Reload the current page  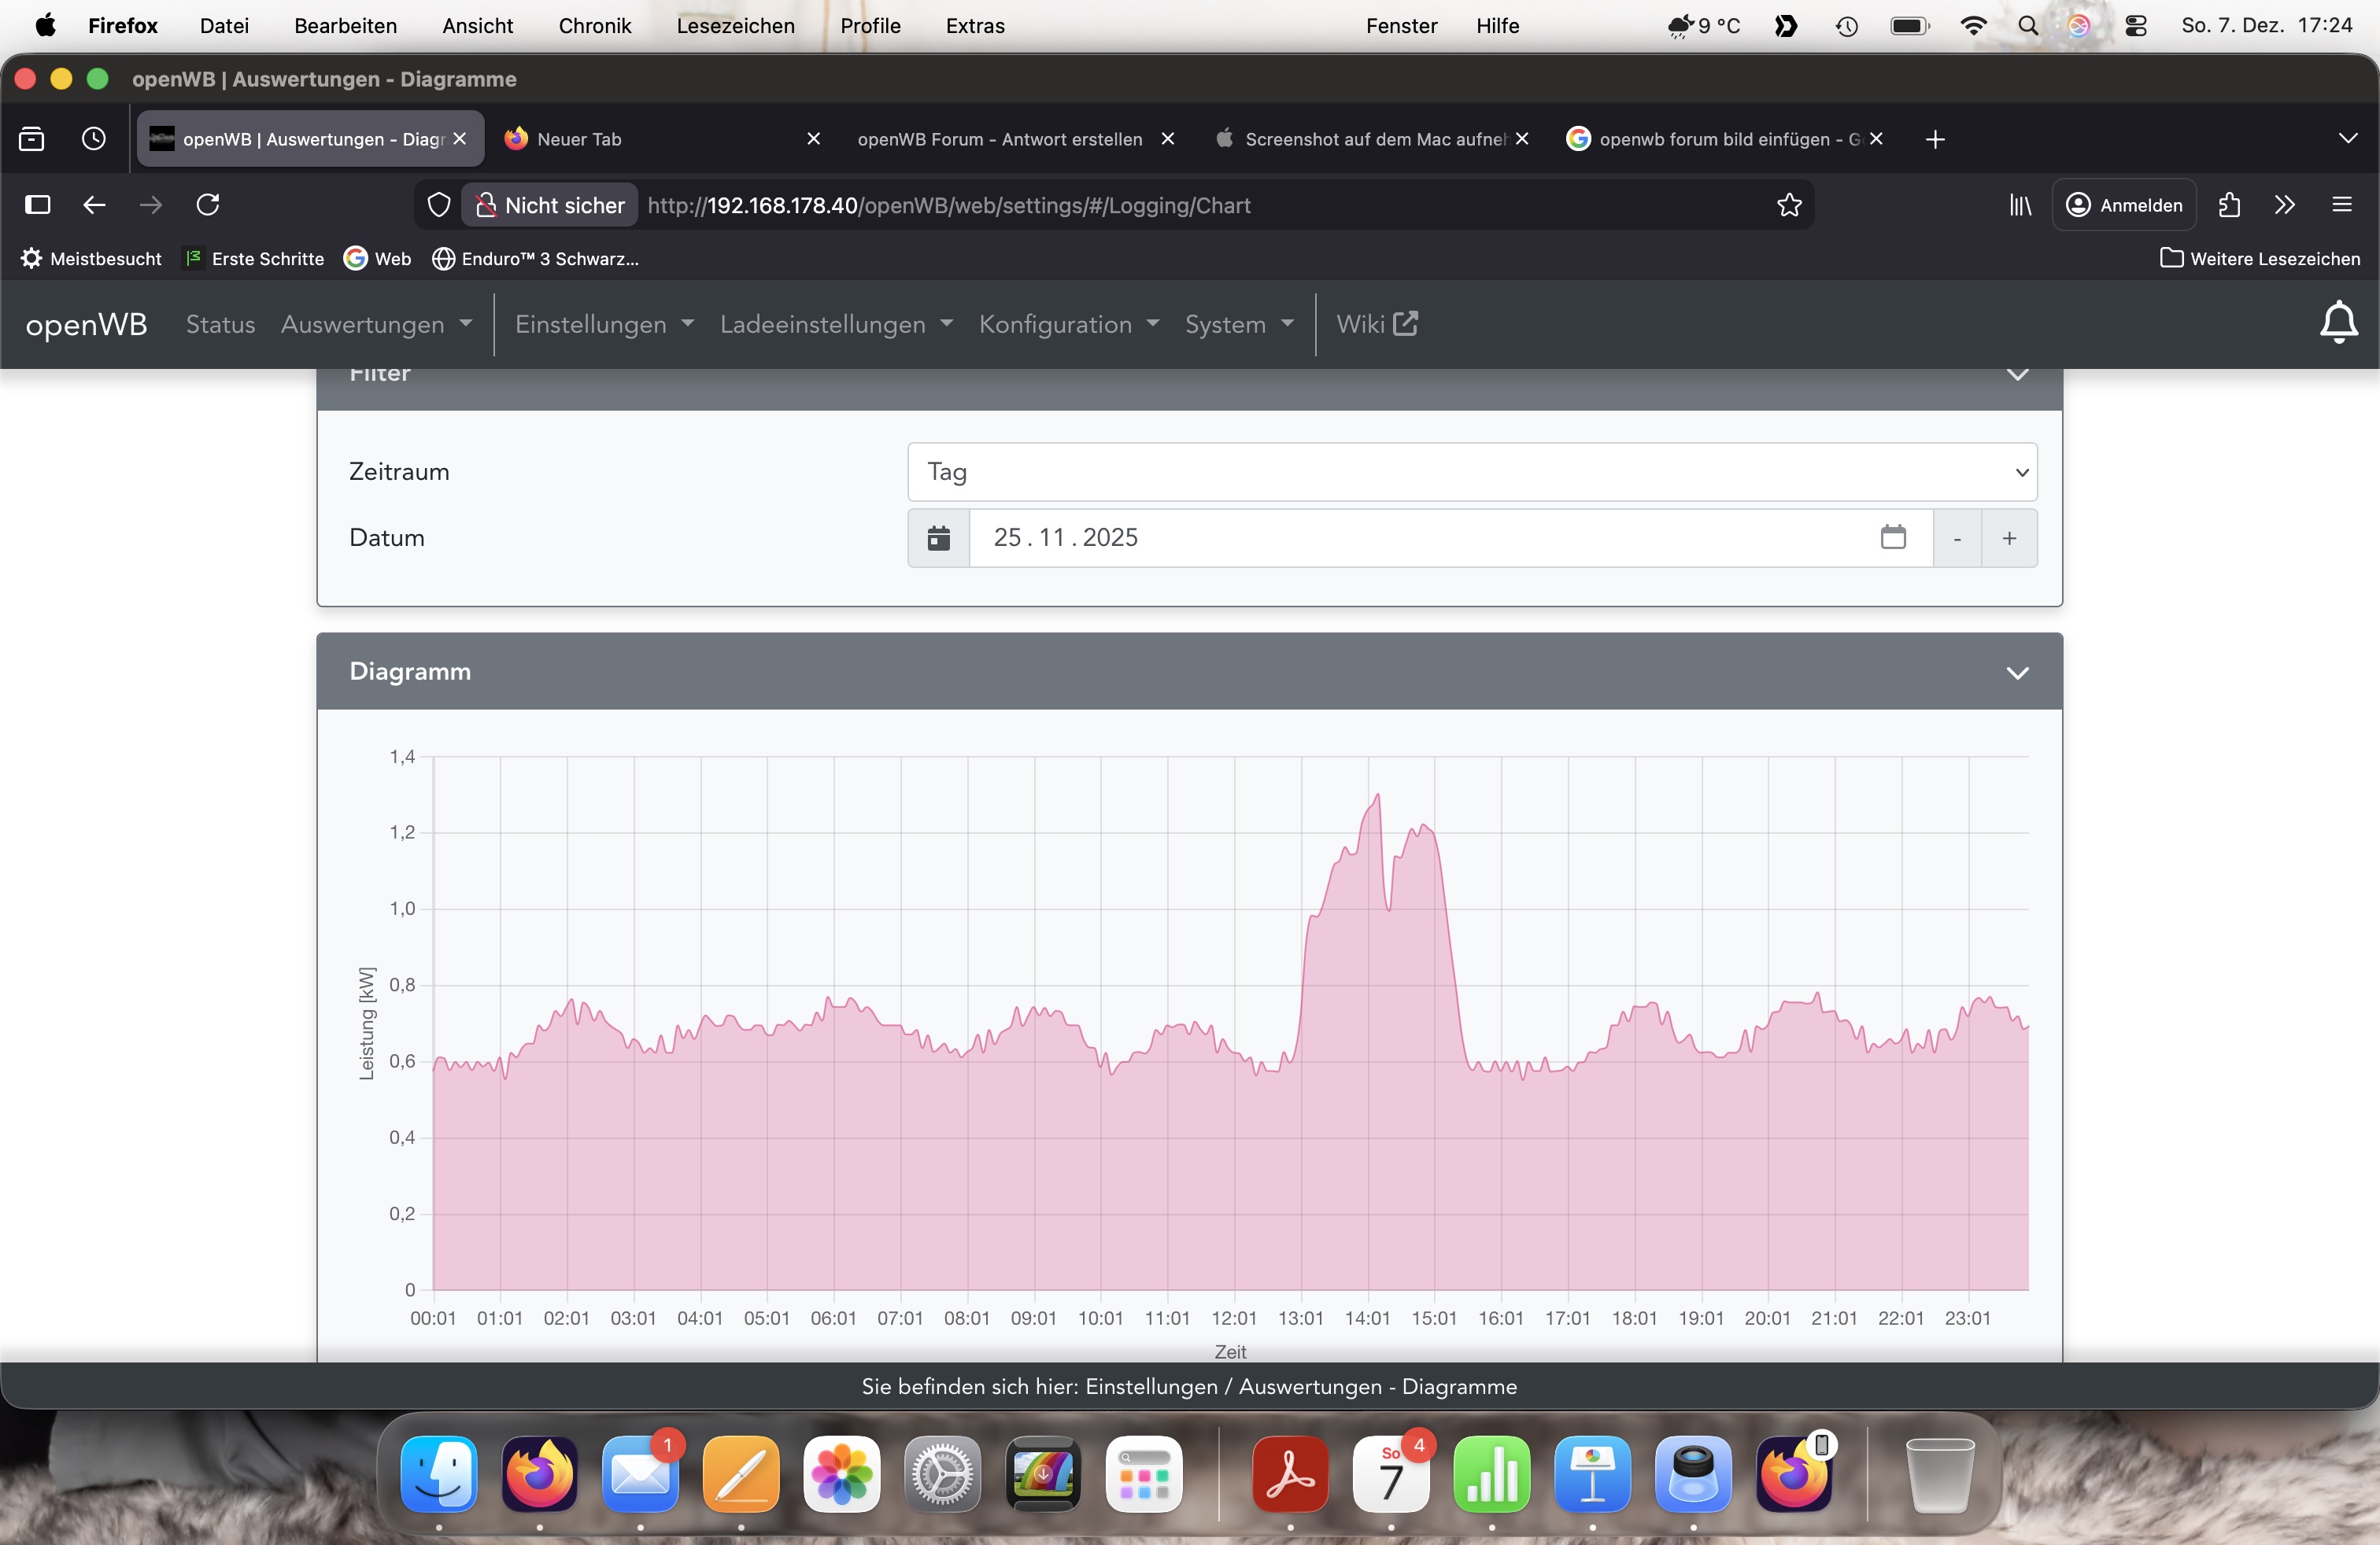208,205
